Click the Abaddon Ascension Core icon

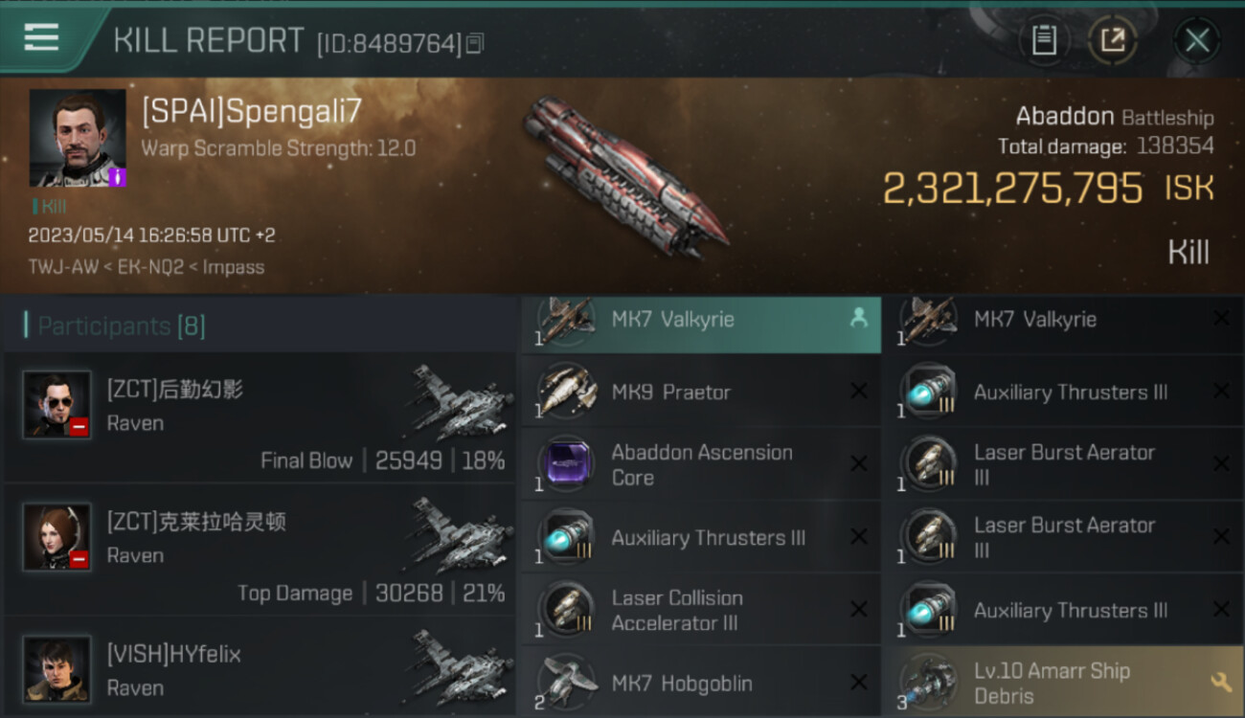(x=565, y=464)
